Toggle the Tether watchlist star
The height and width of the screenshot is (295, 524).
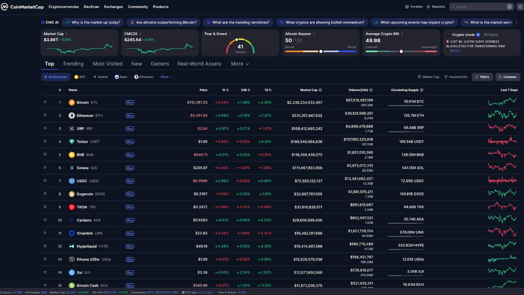45,142
